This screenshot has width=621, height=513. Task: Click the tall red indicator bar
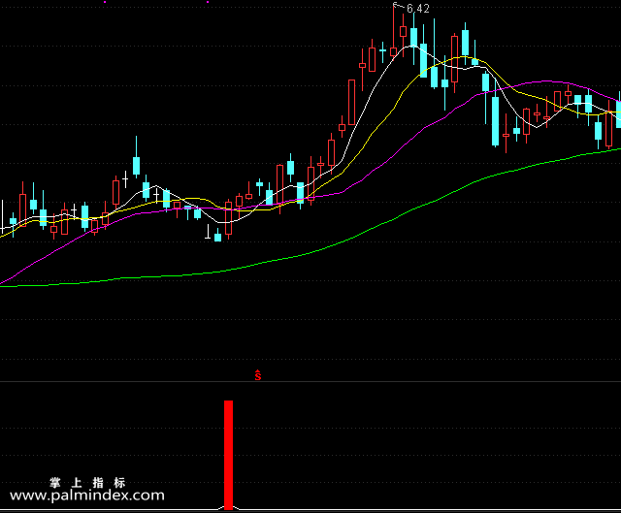tap(229, 455)
